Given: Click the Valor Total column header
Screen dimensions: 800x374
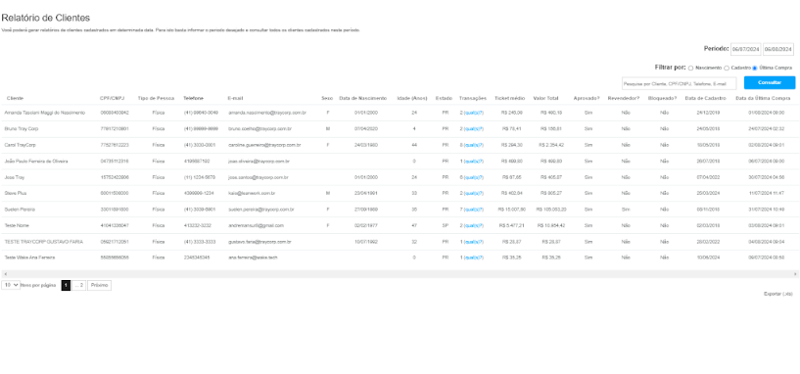Looking at the screenshot, I should [x=546, y=98].
